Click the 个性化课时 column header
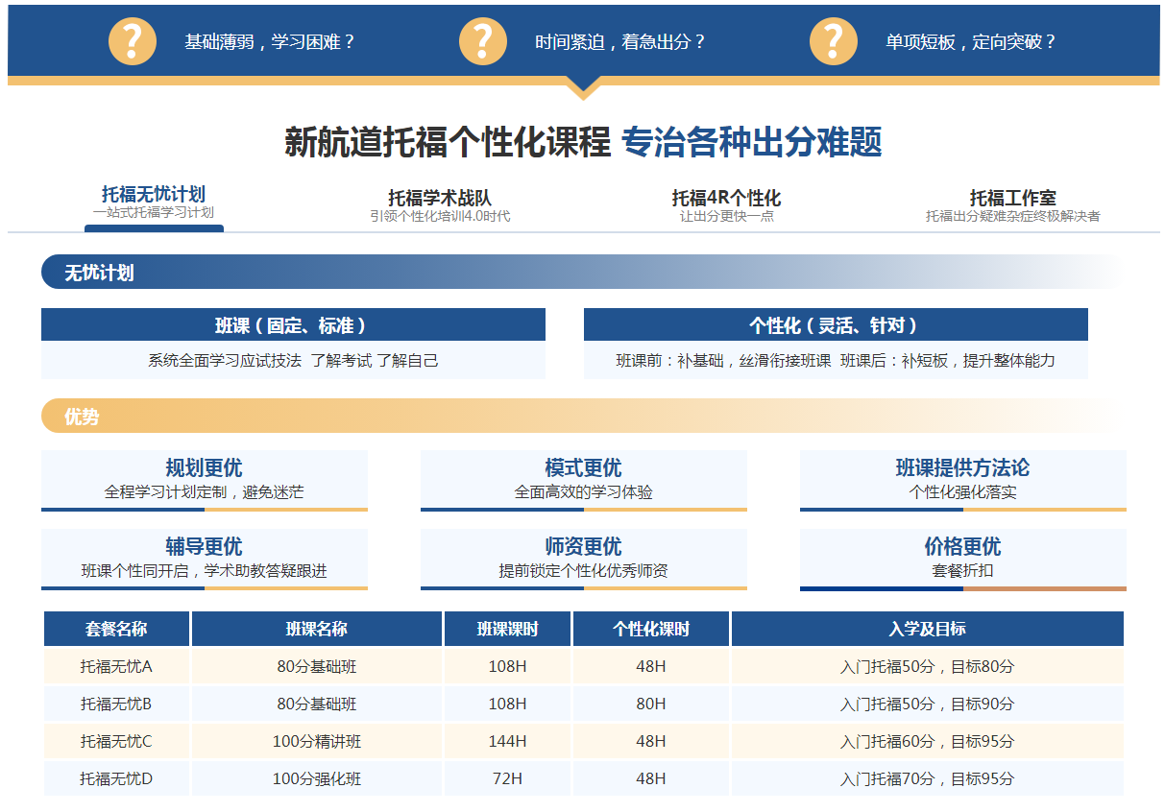 point(651,630)
